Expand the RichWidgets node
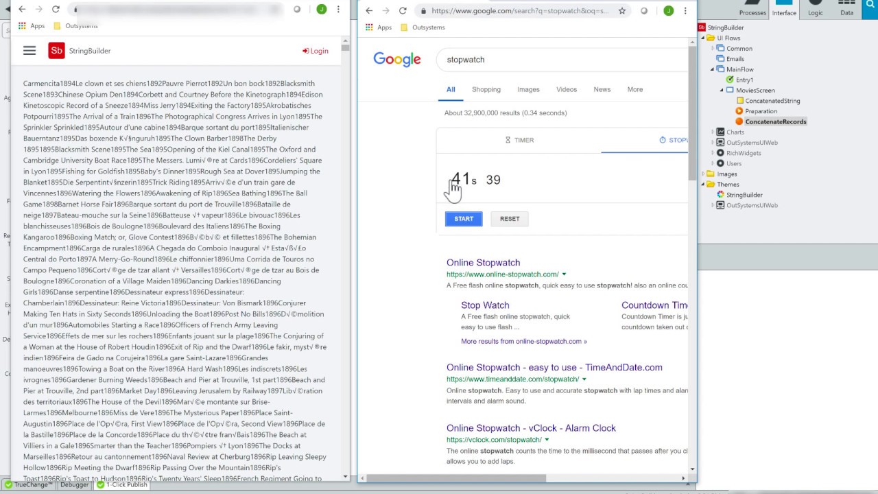This screenshot has width=878, height=494. point(713,153)
